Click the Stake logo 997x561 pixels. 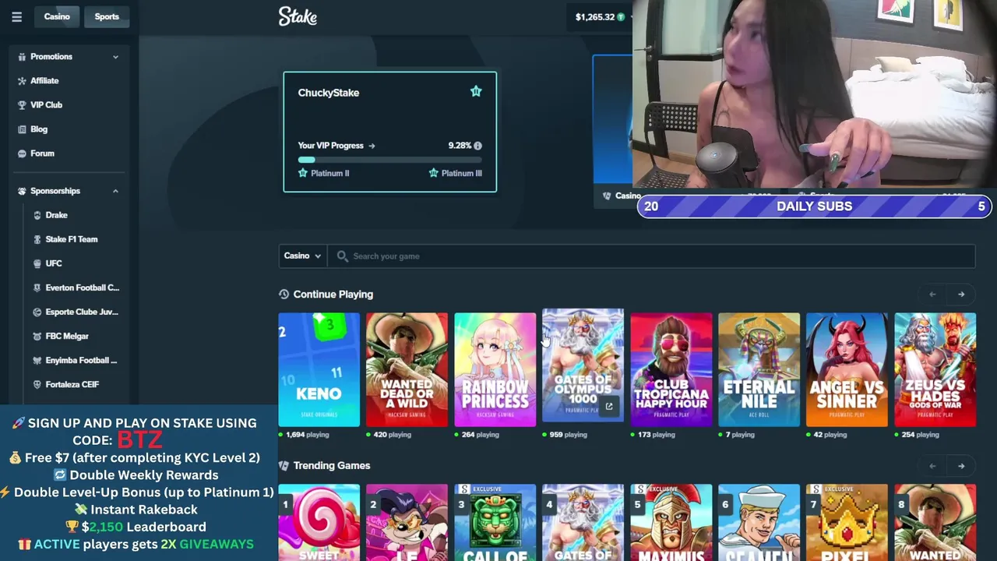click(x=298, y=16)
